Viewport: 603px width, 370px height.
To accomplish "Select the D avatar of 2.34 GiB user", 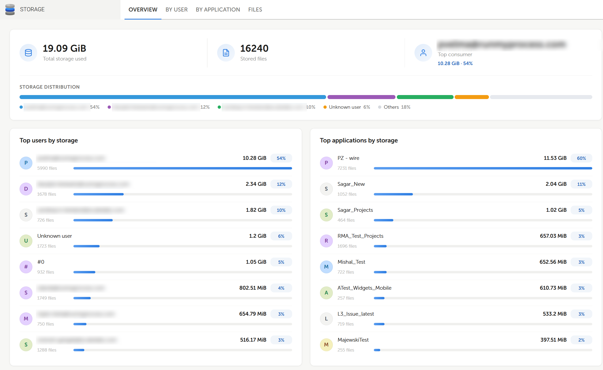I will tap(26, 189).
